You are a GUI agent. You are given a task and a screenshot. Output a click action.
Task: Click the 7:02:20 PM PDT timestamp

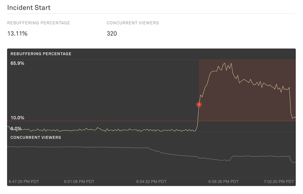coord(279,181)
